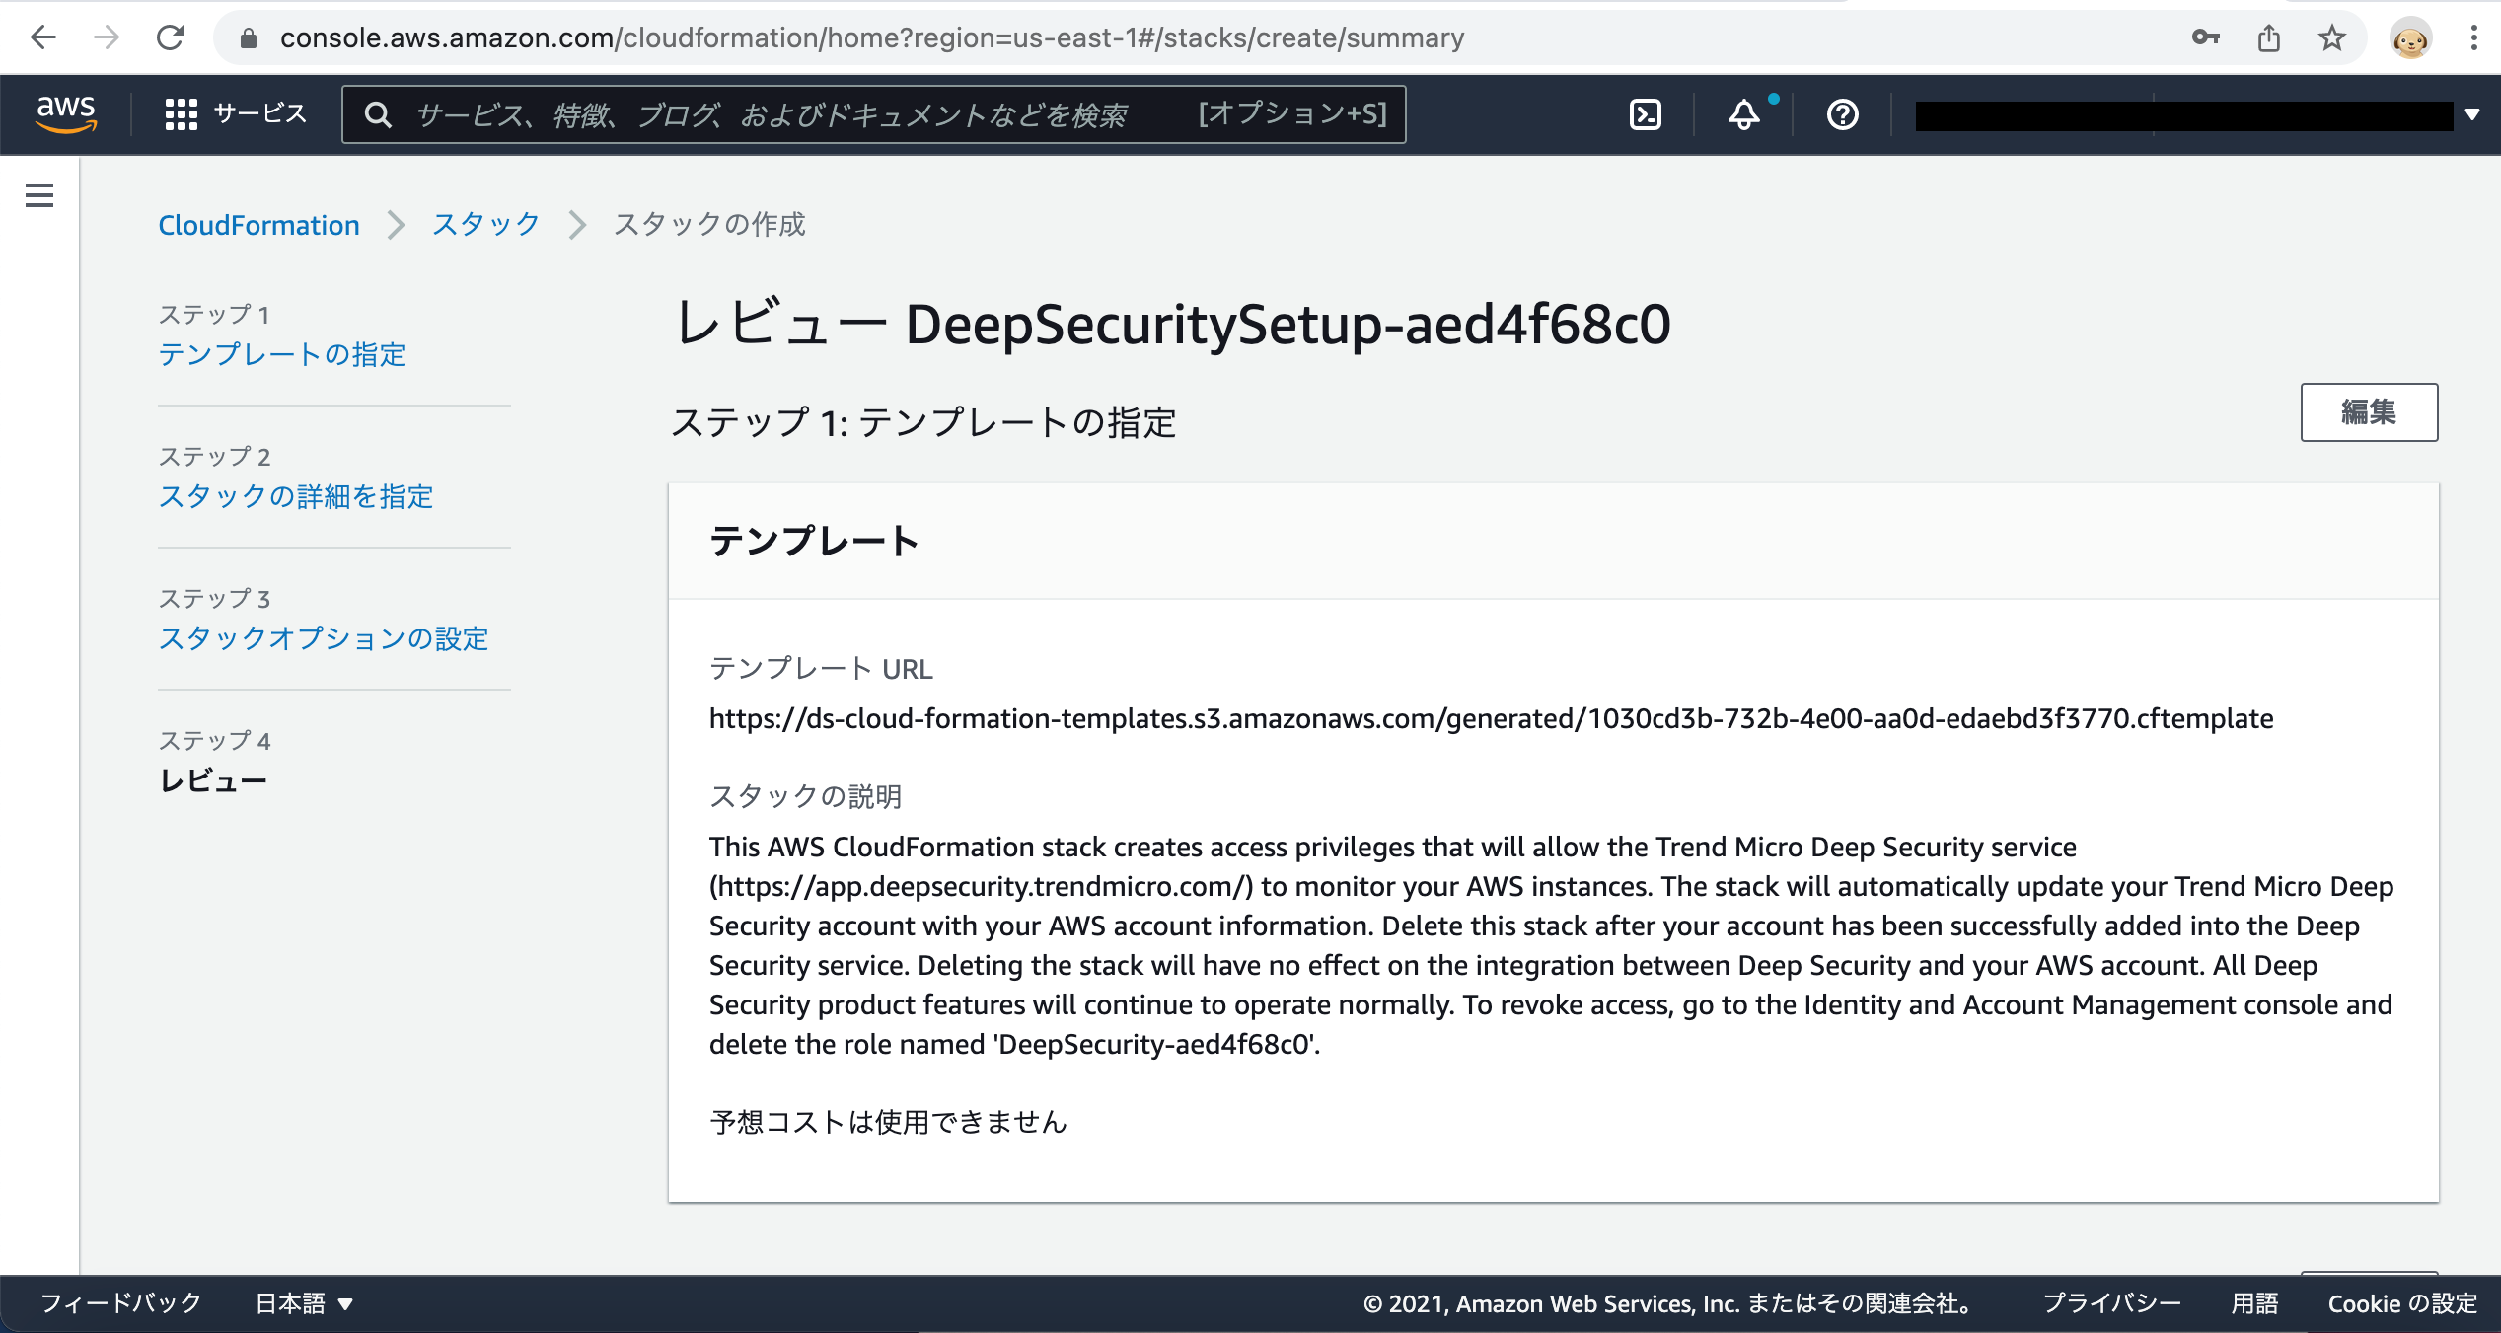2501x1333 pixels.
Task: Open the help question mark icon
Action: (1842, 114)
